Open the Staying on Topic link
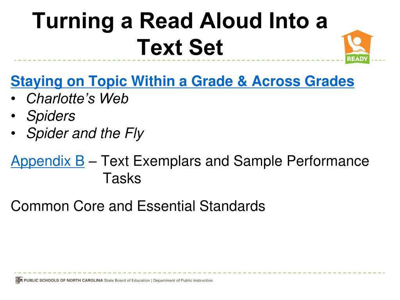 click(182, 81)
